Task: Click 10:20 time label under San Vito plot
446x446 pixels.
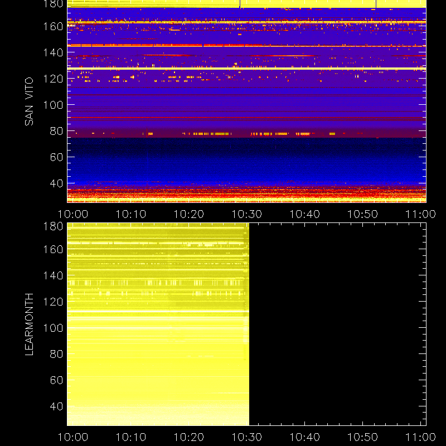Action: [x=189, y=214]
